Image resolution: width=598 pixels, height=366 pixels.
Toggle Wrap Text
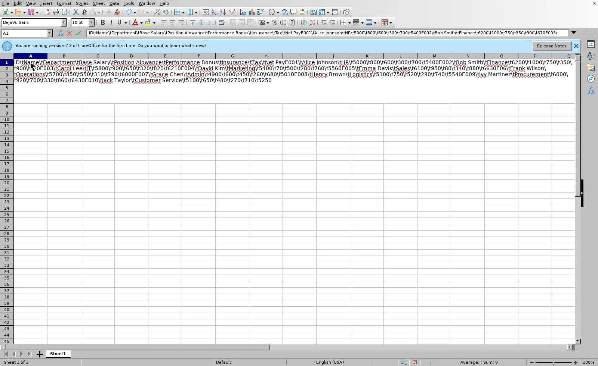[x=222, y=23]
